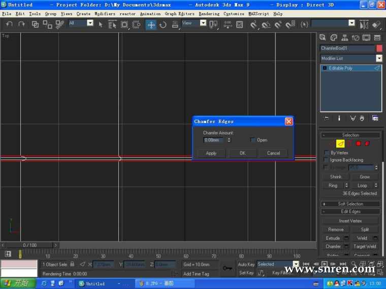386x289 pixels.
Task: Toggle the By Vertex checkbox
Action: (x=327, y=153)
